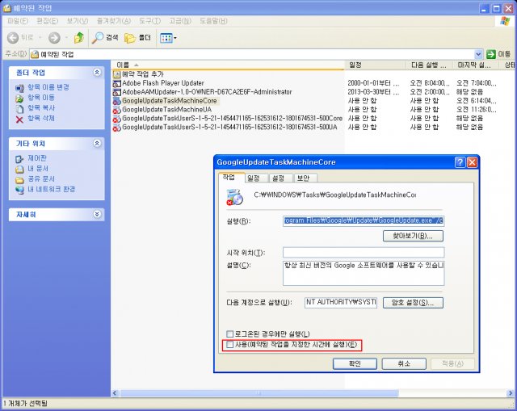Open My Network Places (내 네트워크 환경) link

pos(52,189)
